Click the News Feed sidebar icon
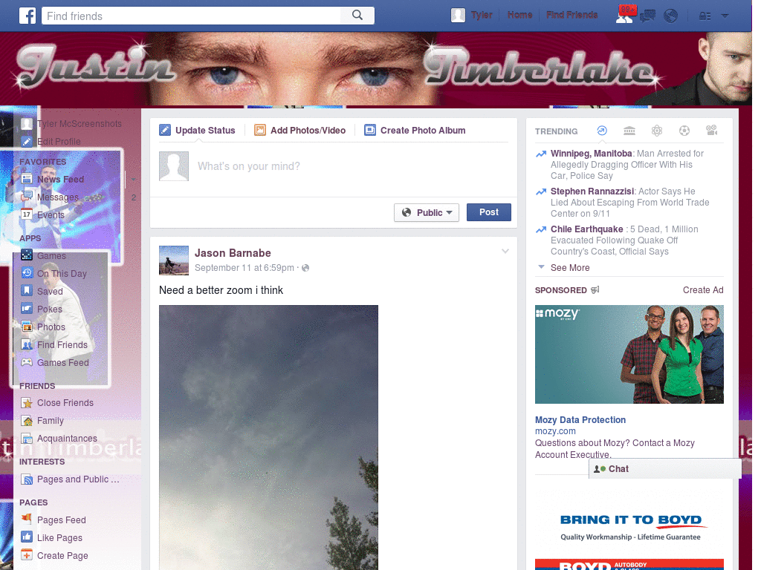The height and width of the screenshot is (570, 761). point(27,179)
